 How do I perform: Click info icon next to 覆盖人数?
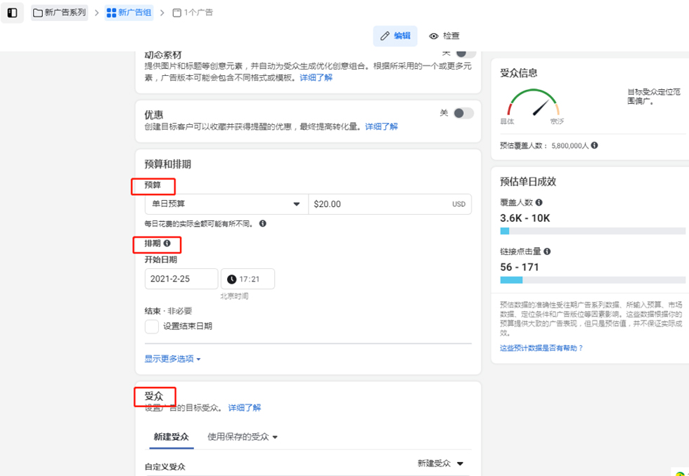point(539,202)
